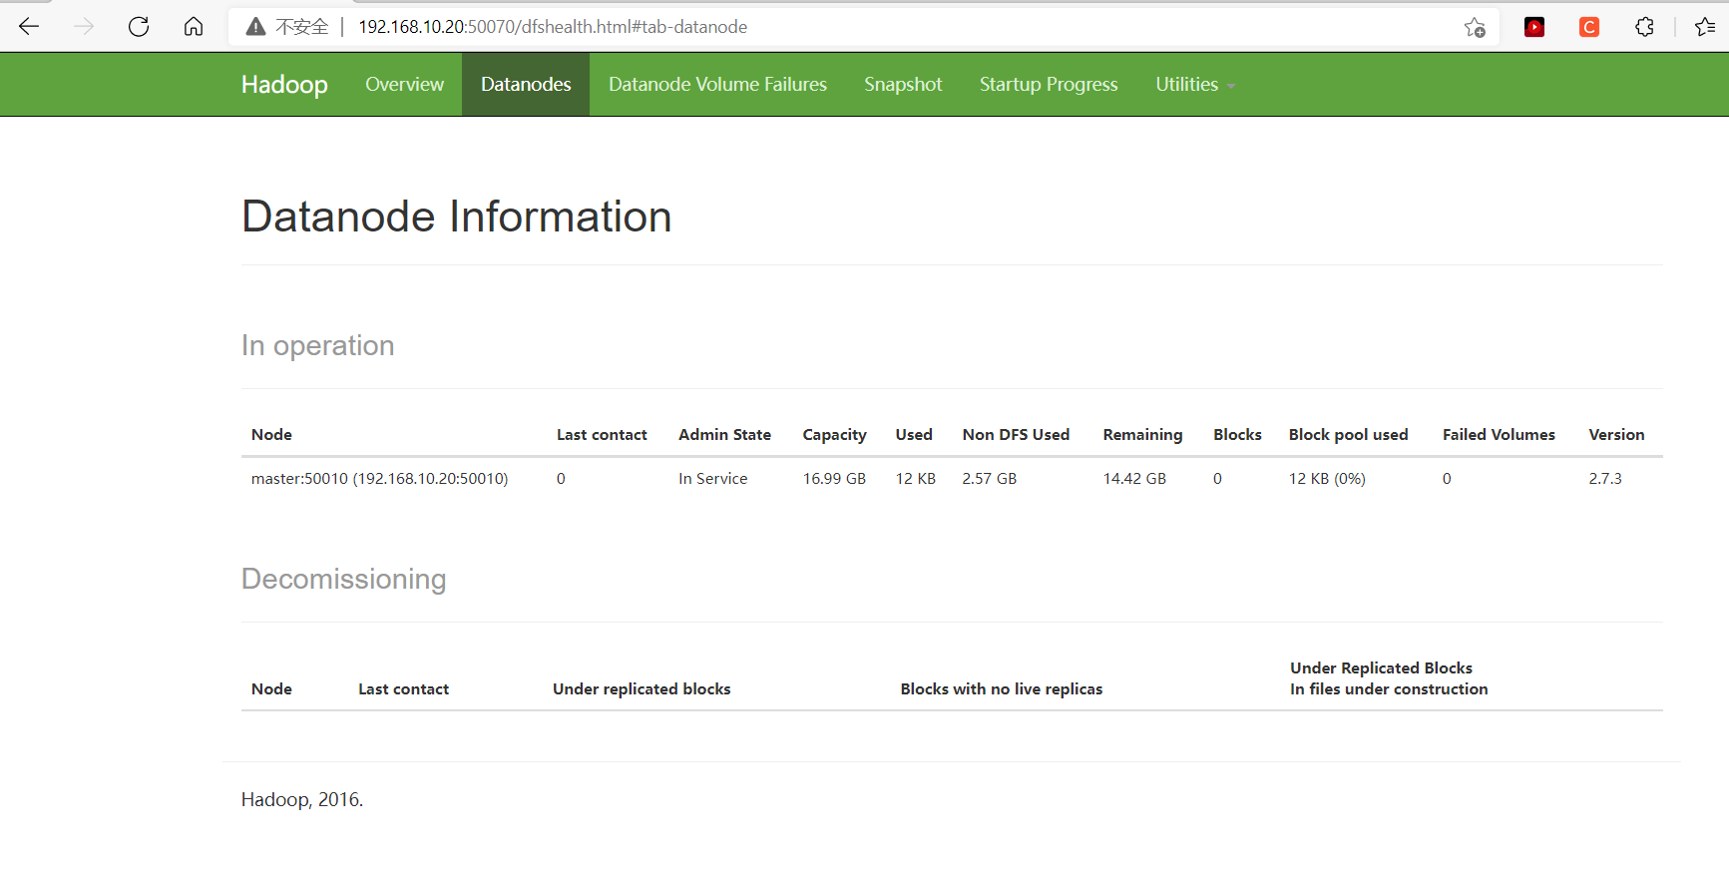Screen dimensions: 1729x879
Task: Expand the Utilities dropdown menu
Action: [x=1195, y=85]
